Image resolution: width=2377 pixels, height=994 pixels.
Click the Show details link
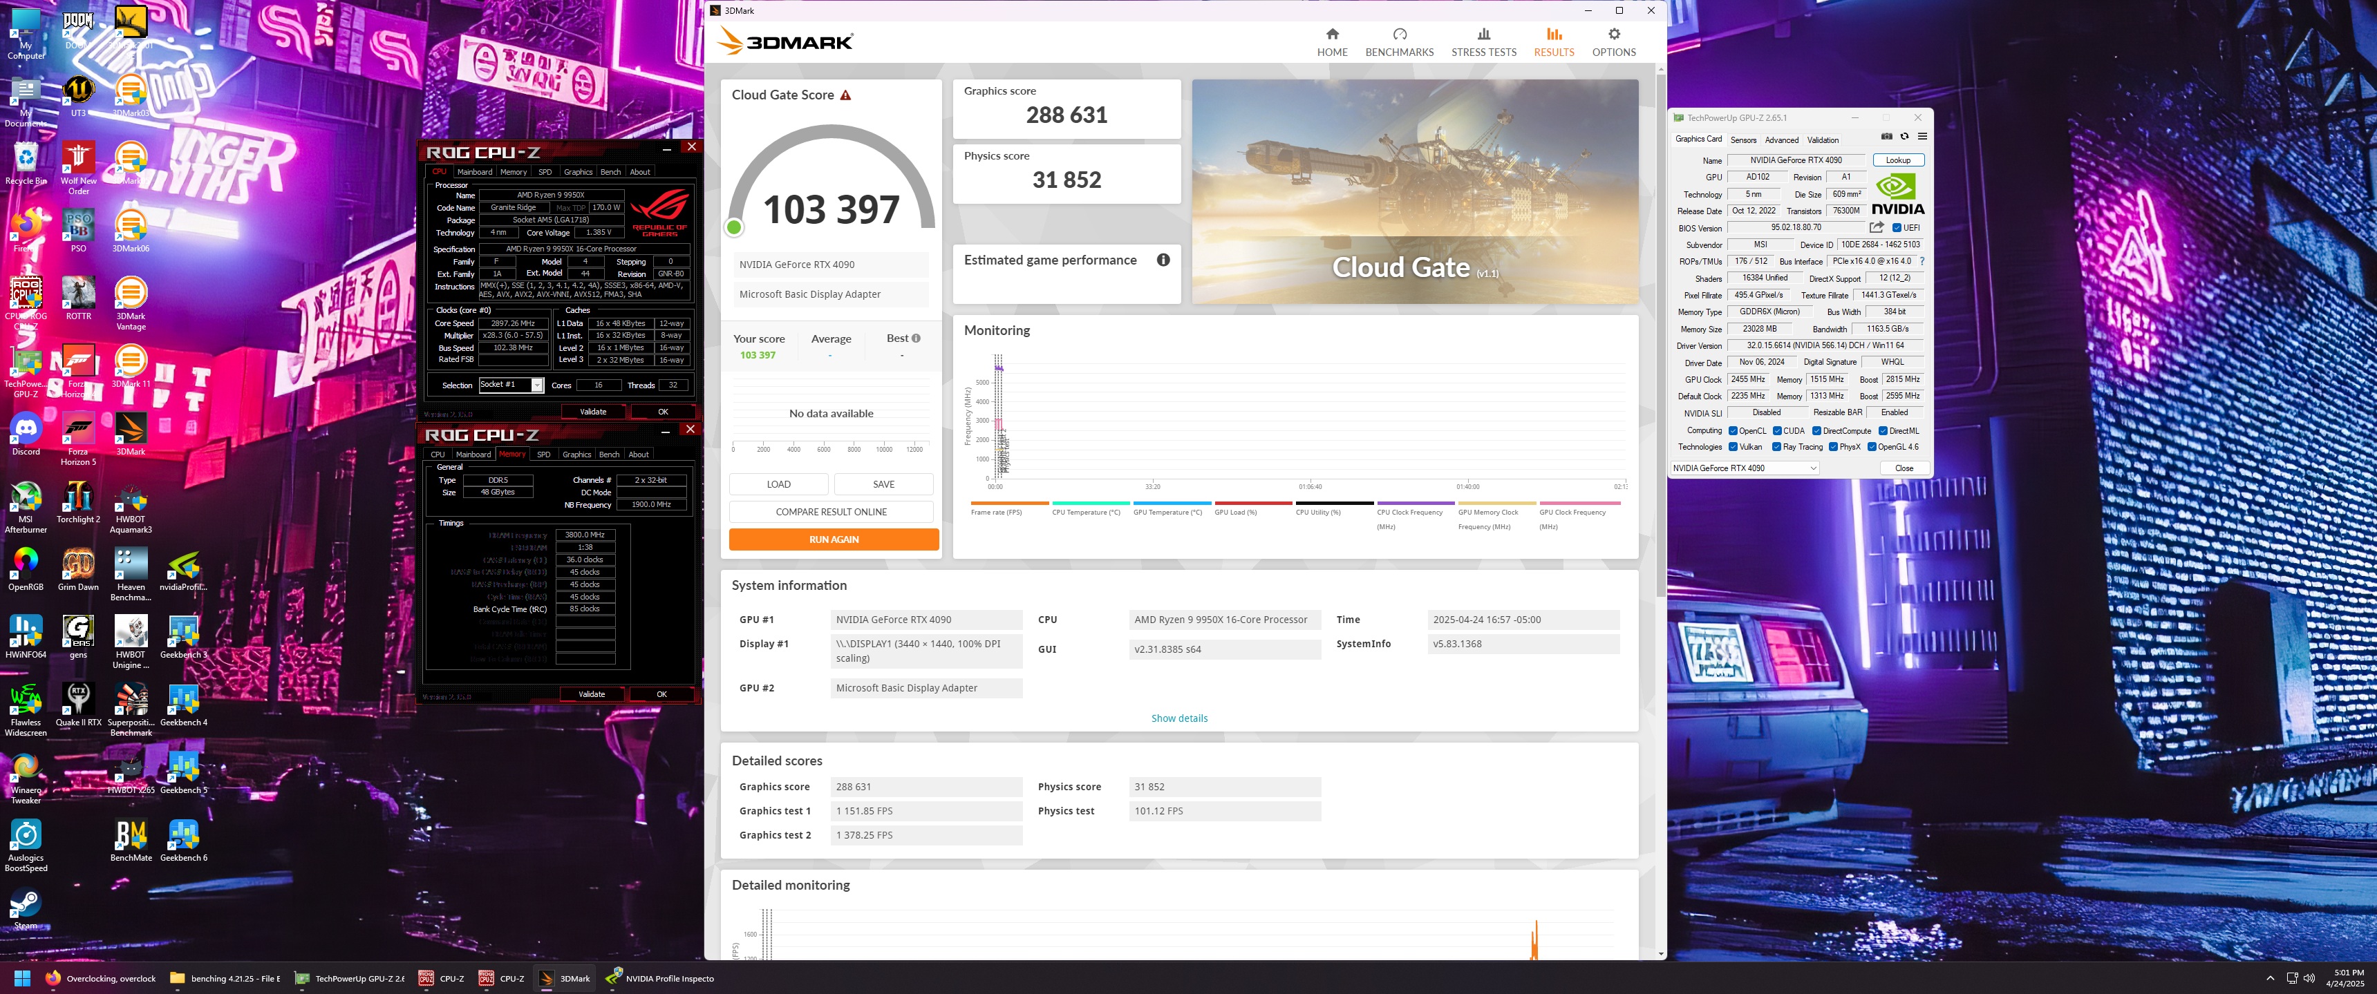pos(1178,718)
